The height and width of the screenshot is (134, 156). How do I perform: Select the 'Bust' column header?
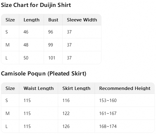pyautogui.click(x=53, y=20)
